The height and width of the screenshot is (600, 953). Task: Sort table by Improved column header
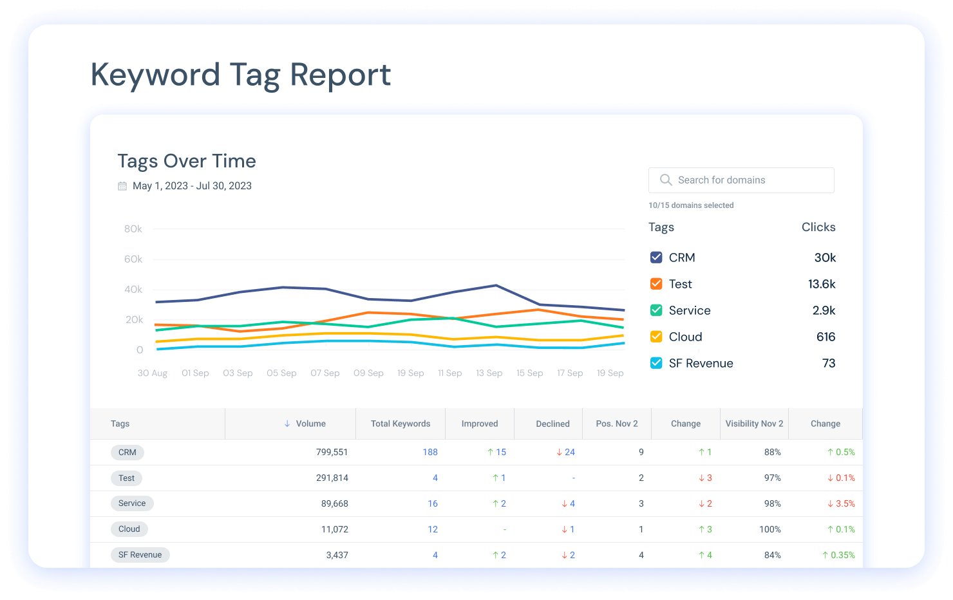click(x=480, y=424)
